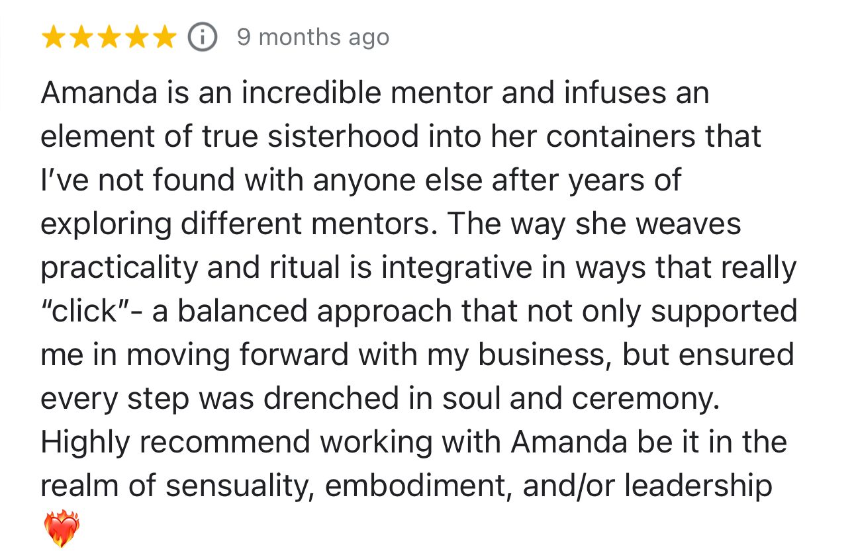Click the first yellow rating star
854x557 pixels.
[55, 38]
